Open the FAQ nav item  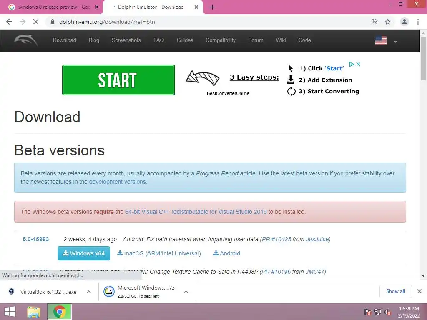click(158, 40)
